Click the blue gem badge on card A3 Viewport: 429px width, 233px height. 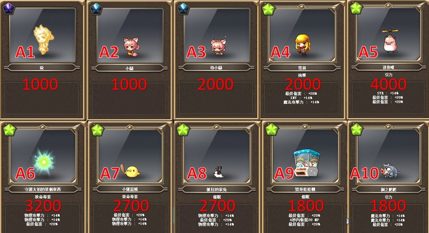point(184,9)
